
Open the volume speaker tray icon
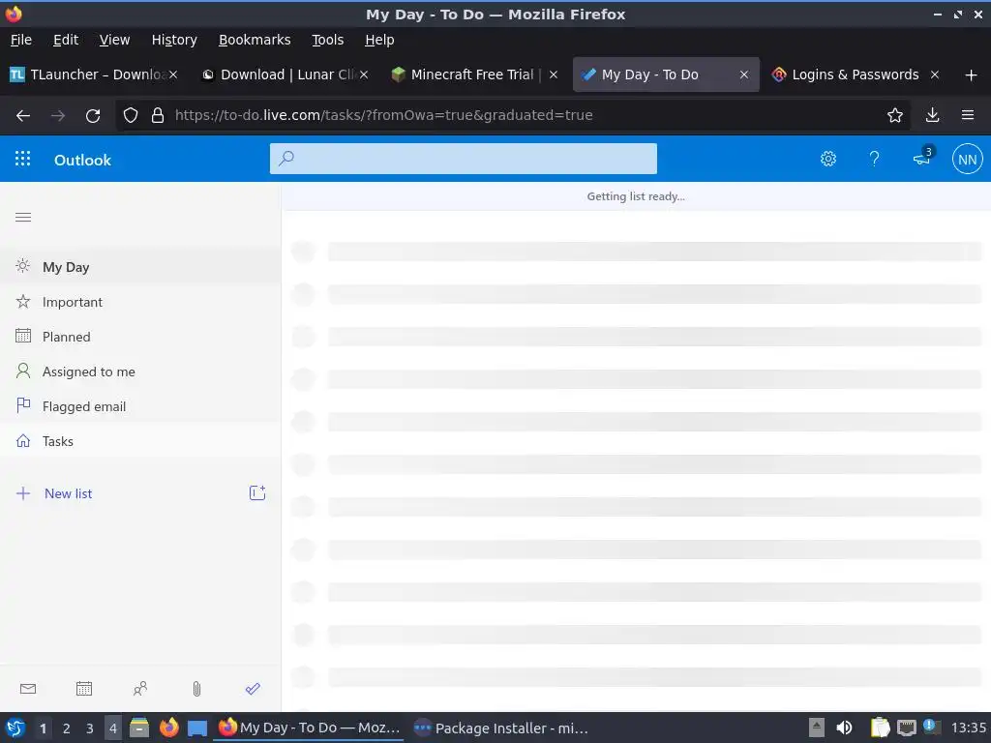point(844,728)
